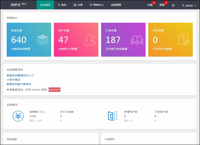Open the 小部件测试 link
200x145 pixels.
click(x=13, y=80)
